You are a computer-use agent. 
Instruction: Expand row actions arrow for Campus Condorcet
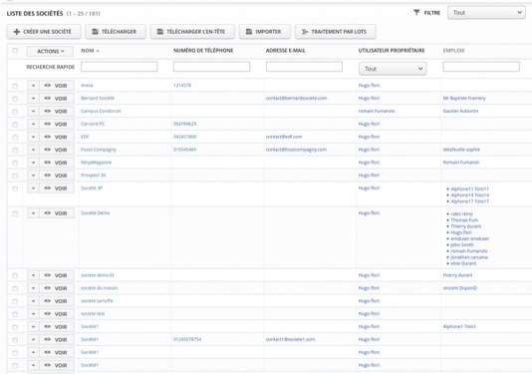pyautogui.click(x=33, y=112)
